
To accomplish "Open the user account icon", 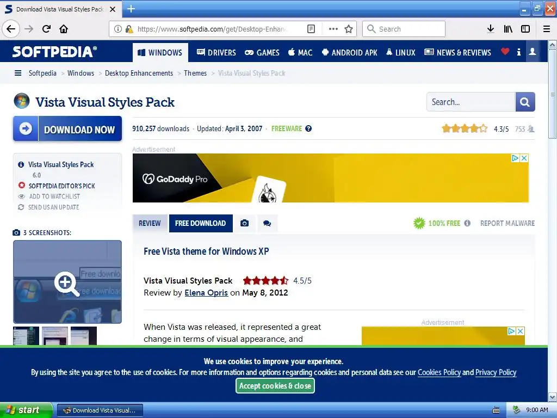I will pyautogui.click(x=532, y=52).
